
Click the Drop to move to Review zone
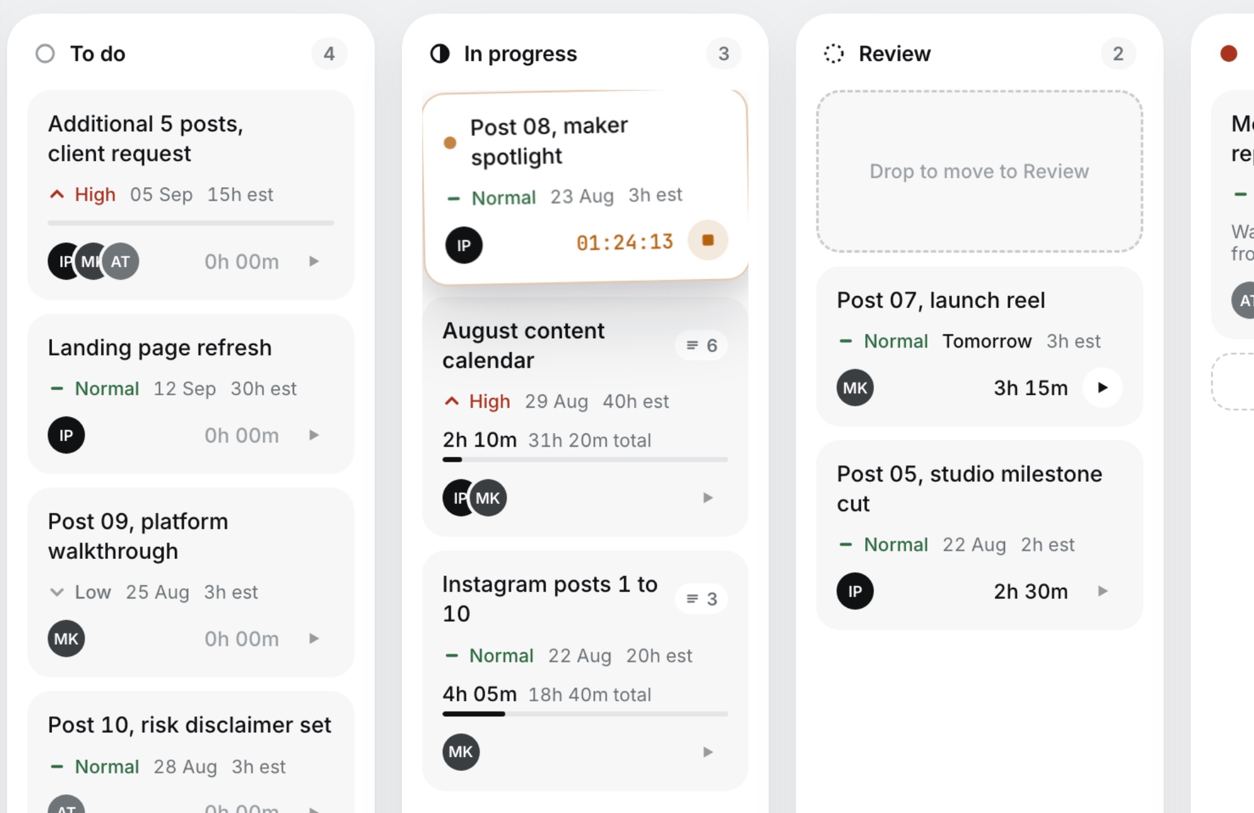[979, 171]
